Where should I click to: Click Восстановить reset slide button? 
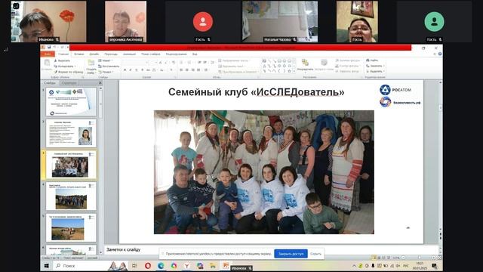109,66
